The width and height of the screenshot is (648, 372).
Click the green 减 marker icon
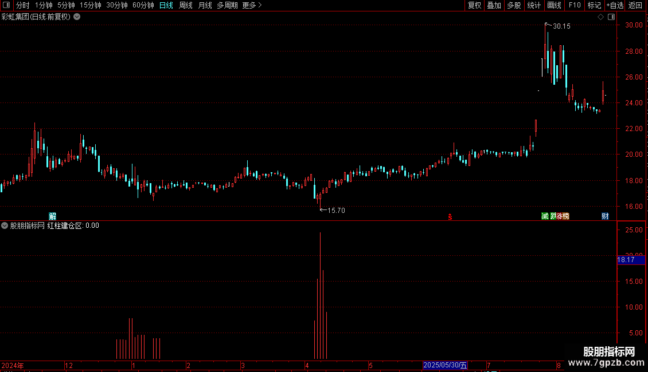[545, 216]
